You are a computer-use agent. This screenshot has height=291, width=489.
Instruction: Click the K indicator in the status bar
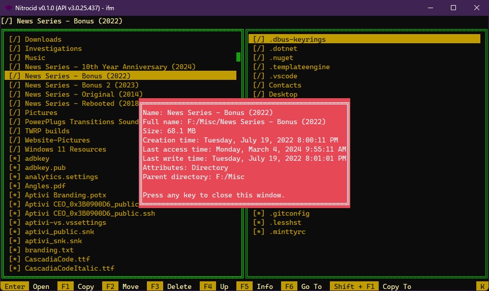(x=480, y=286)
